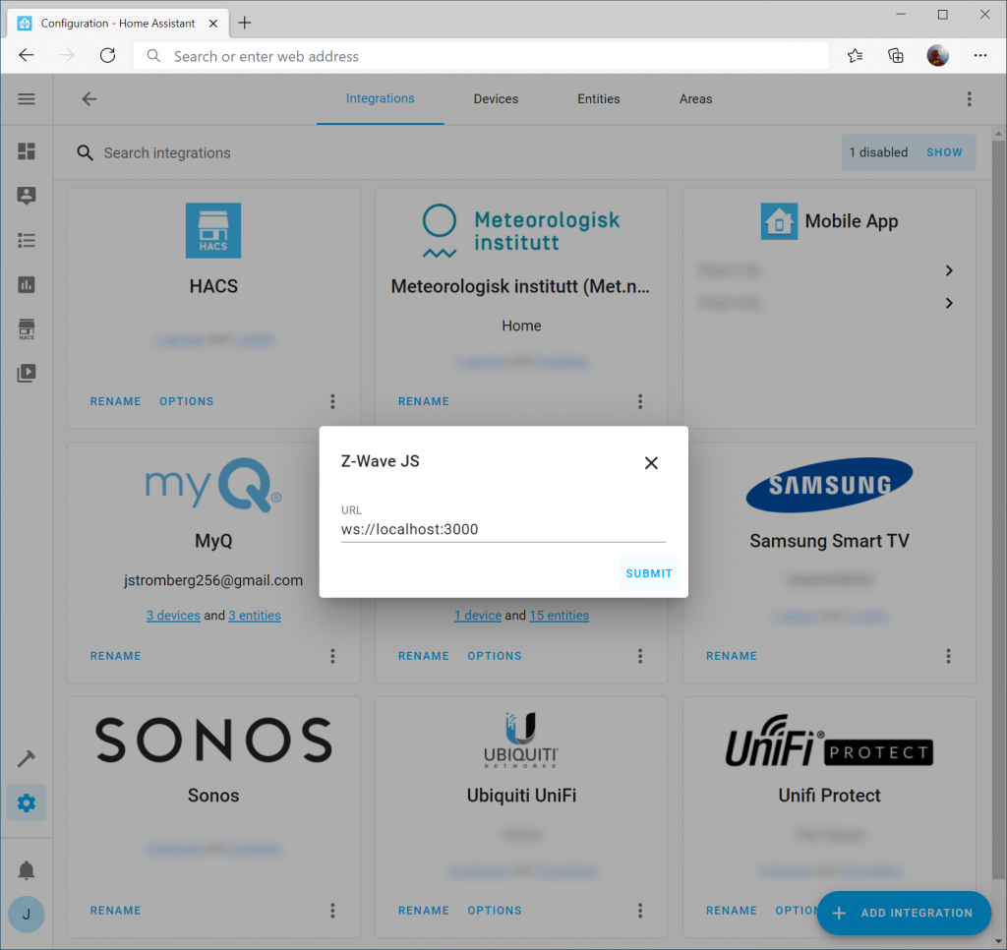Open Samsung Smart TV card three-dot menu

pyautogui.click(x=949, y=656)
